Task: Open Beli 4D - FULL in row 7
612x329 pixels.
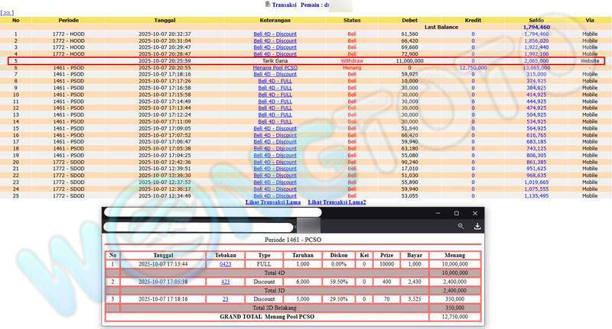Action: [x=275, y=75]
